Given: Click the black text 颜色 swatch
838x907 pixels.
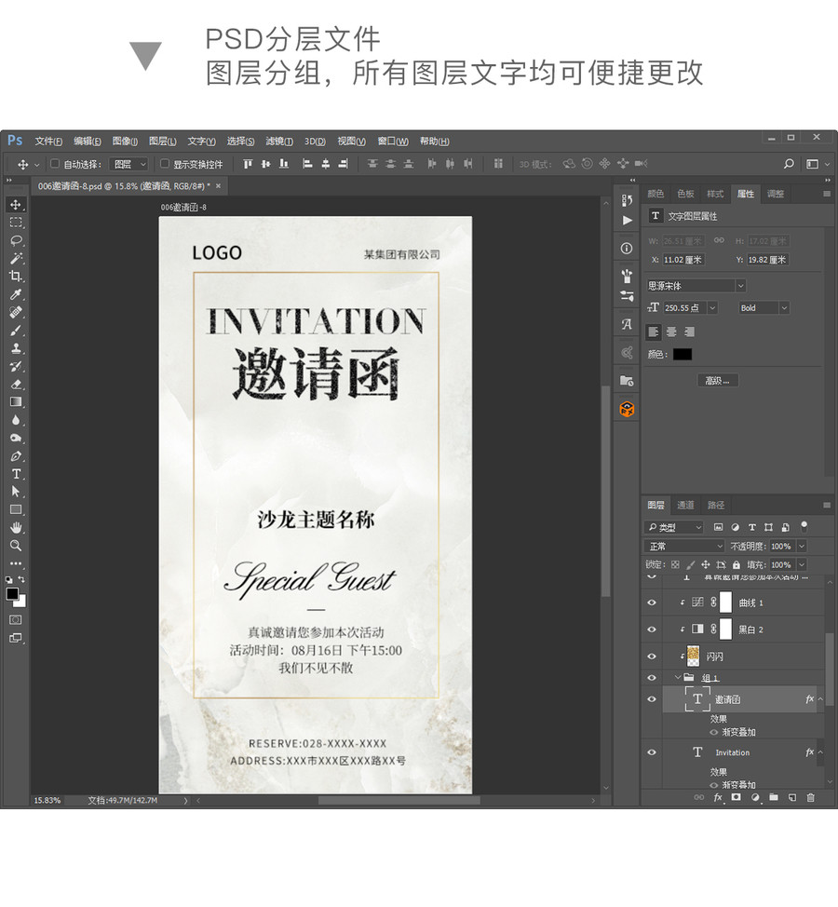Looking at the screenshot, I should [683, 355].
